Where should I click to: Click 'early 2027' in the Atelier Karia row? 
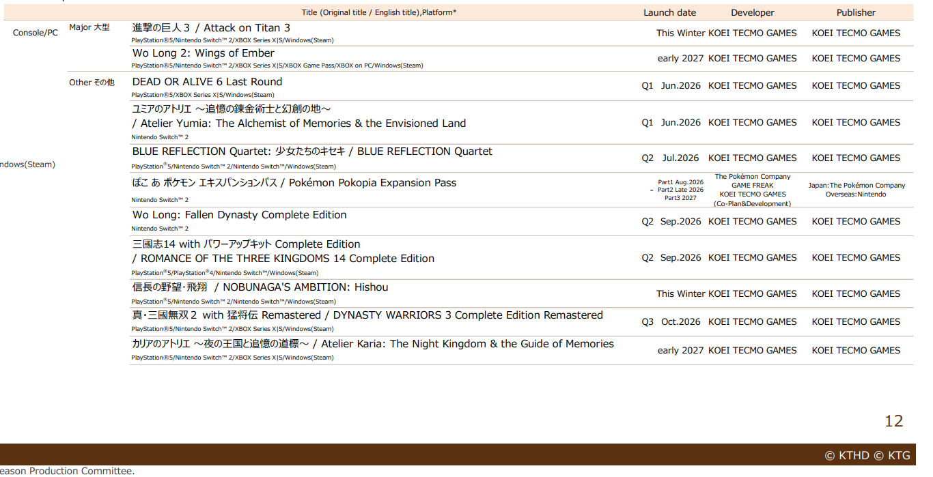(x=680, y=351)
